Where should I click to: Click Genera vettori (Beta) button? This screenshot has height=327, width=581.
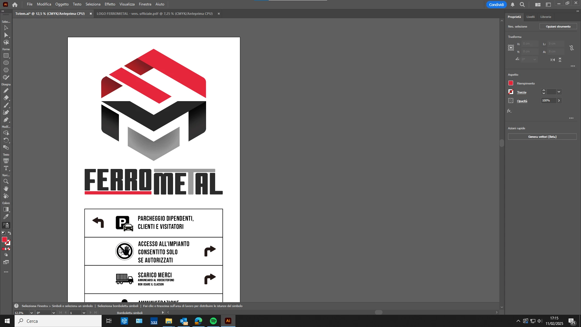(542, 137)
